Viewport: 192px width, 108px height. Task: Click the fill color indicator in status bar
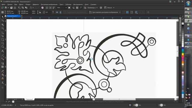pos(137,105)
